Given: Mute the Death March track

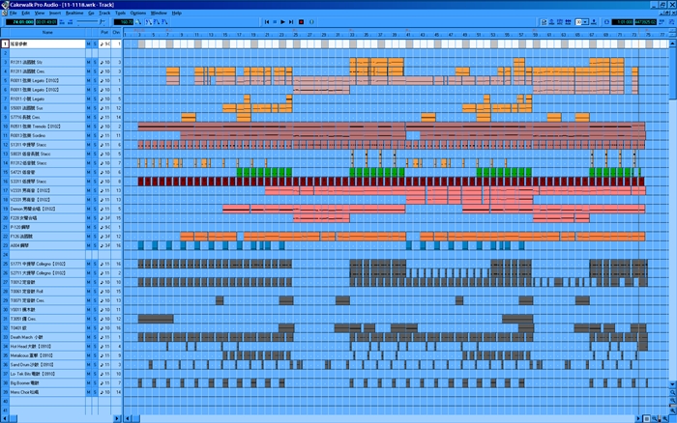Looking at the screenshot, I should (x=88, y=337).
